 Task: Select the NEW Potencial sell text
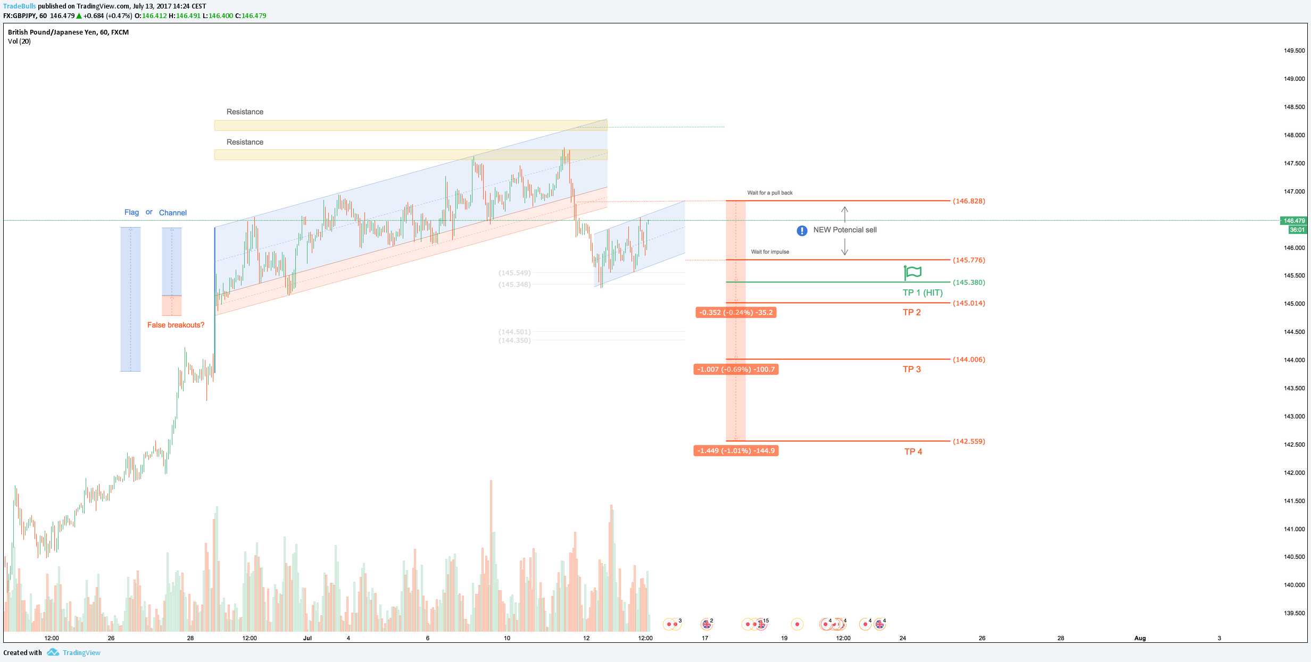click(x=845, y=230)
